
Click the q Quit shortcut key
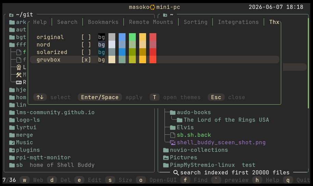click(288, 180)
